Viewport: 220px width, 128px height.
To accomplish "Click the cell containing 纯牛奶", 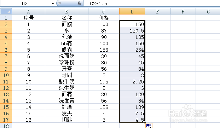I will [x=66, y=88].
